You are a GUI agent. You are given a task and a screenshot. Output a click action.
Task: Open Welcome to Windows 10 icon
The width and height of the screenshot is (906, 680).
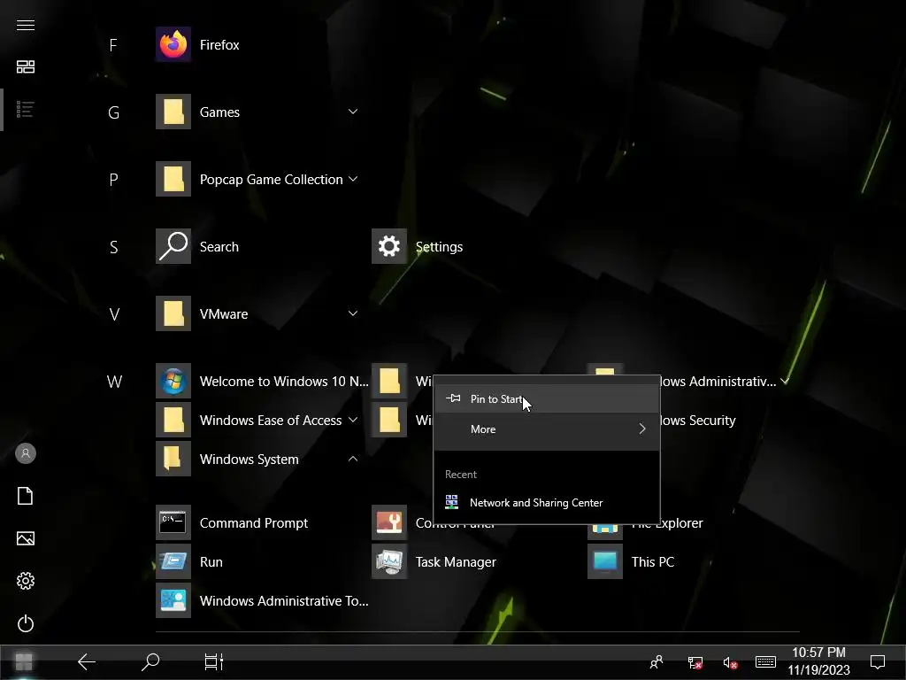(173, 381)
